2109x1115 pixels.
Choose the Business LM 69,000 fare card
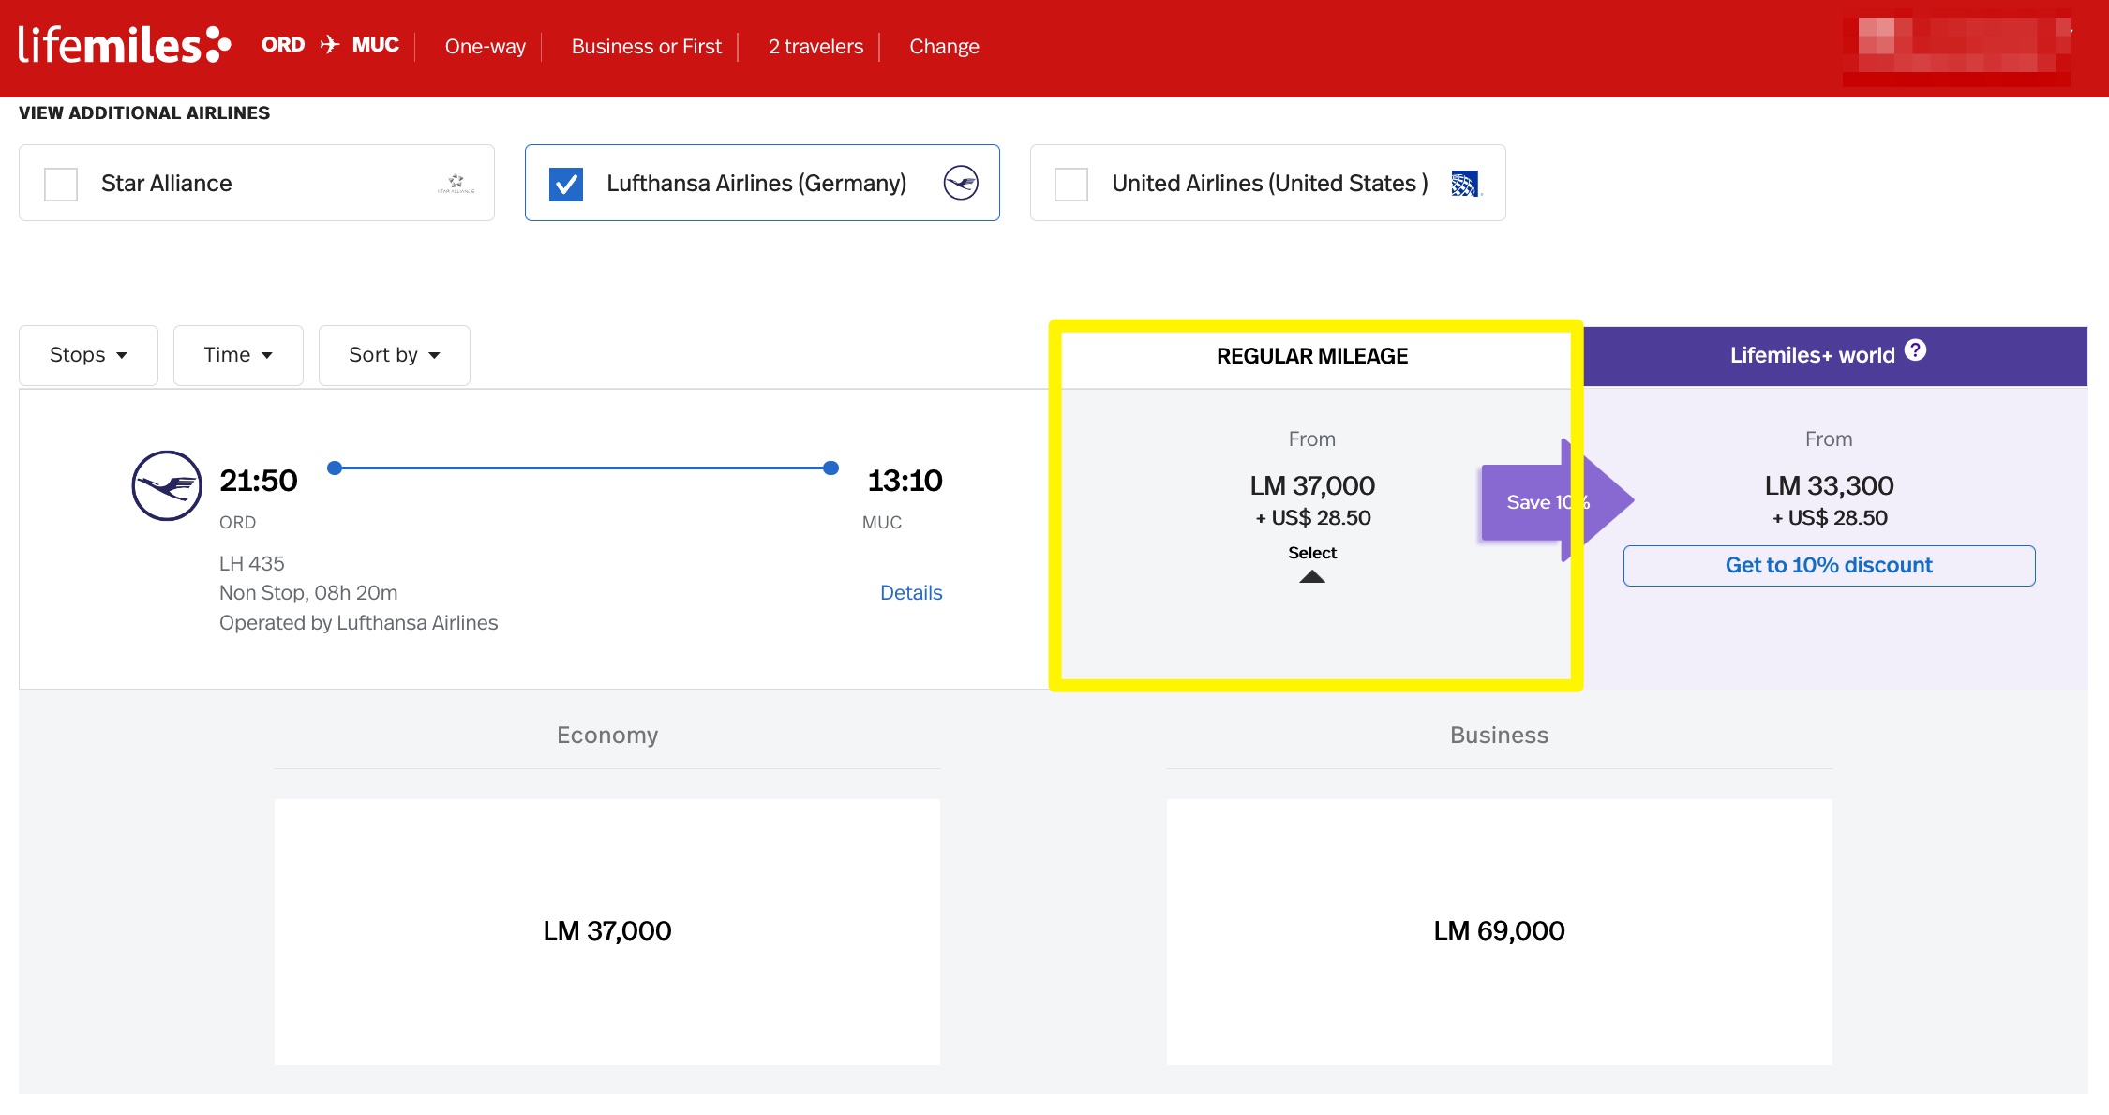[1499, 931]
